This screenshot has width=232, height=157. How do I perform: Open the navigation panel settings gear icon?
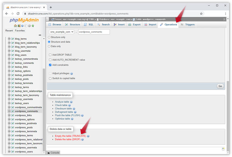pyautogui.click(x=29, y=26)
